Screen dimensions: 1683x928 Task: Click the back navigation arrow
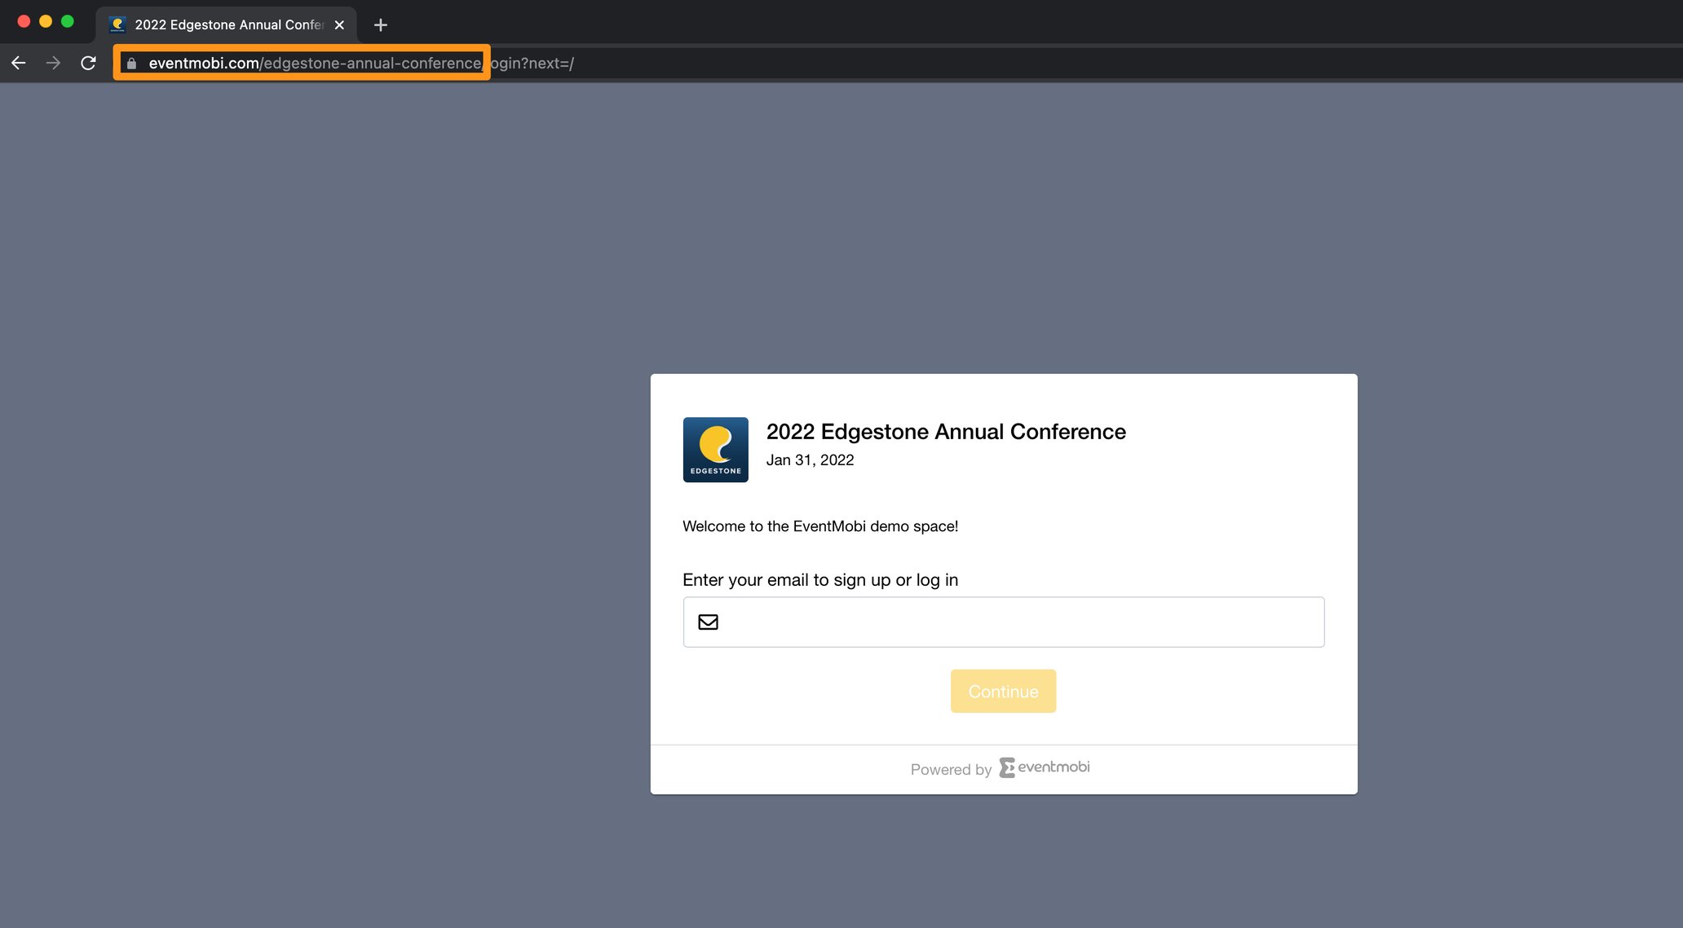[x=18, y=63]
